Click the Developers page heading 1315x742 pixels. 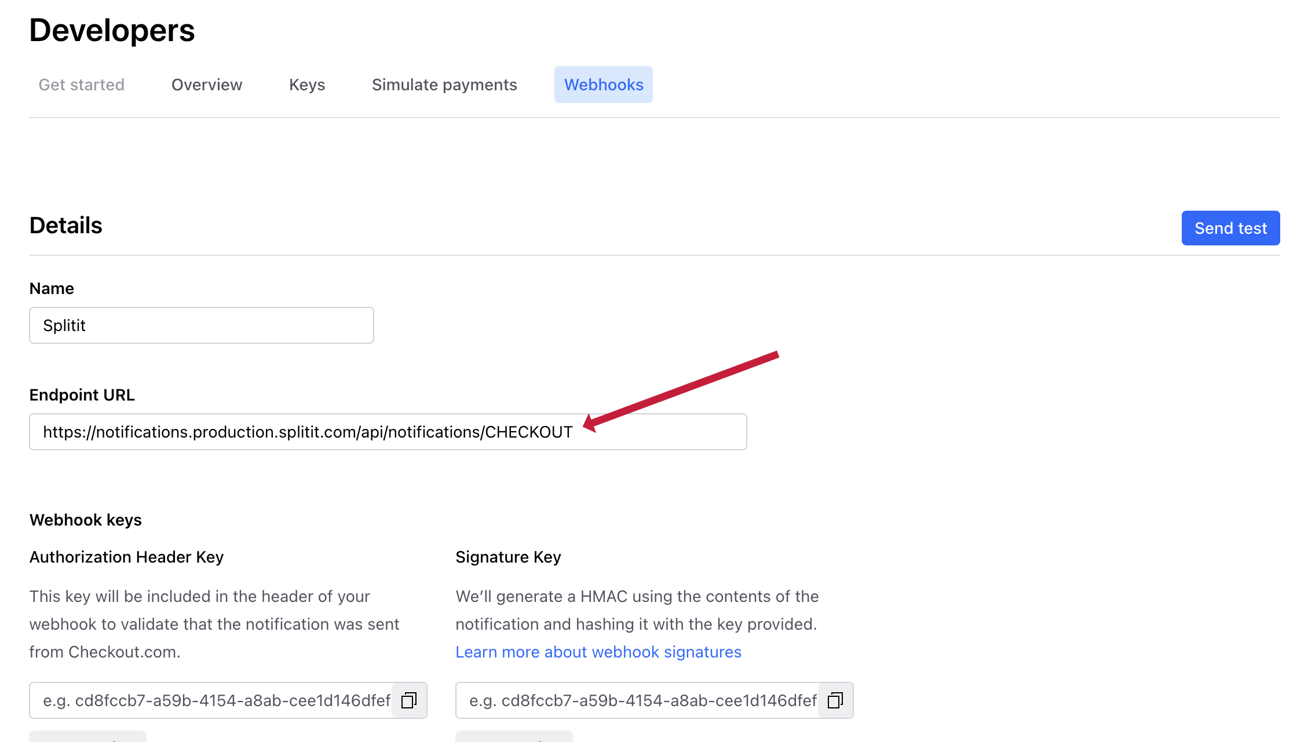(x=112, y=30)
